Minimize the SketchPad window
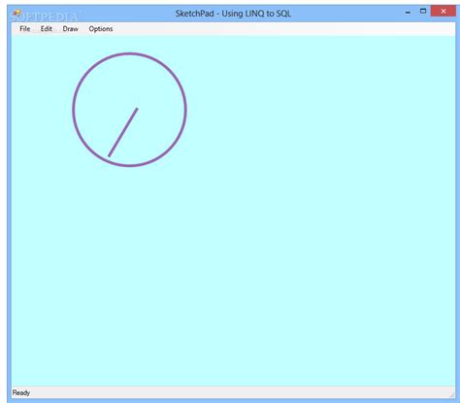This screenshot has width=460, height=403. point(408,12)
